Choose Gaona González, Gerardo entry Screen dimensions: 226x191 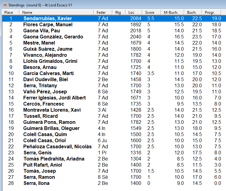tap(53, 37)
